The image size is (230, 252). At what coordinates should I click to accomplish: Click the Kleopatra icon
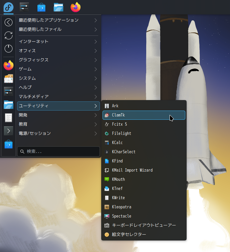(107, 207)
